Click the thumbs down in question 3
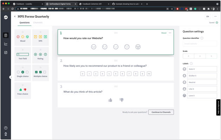 (122, 100)
